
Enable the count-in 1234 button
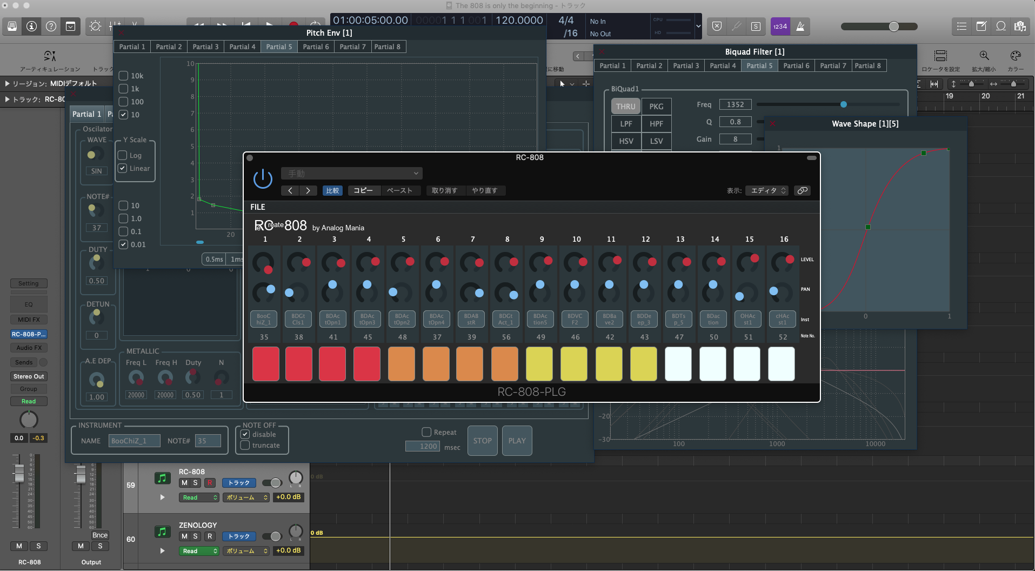click(x=780, y=26)
